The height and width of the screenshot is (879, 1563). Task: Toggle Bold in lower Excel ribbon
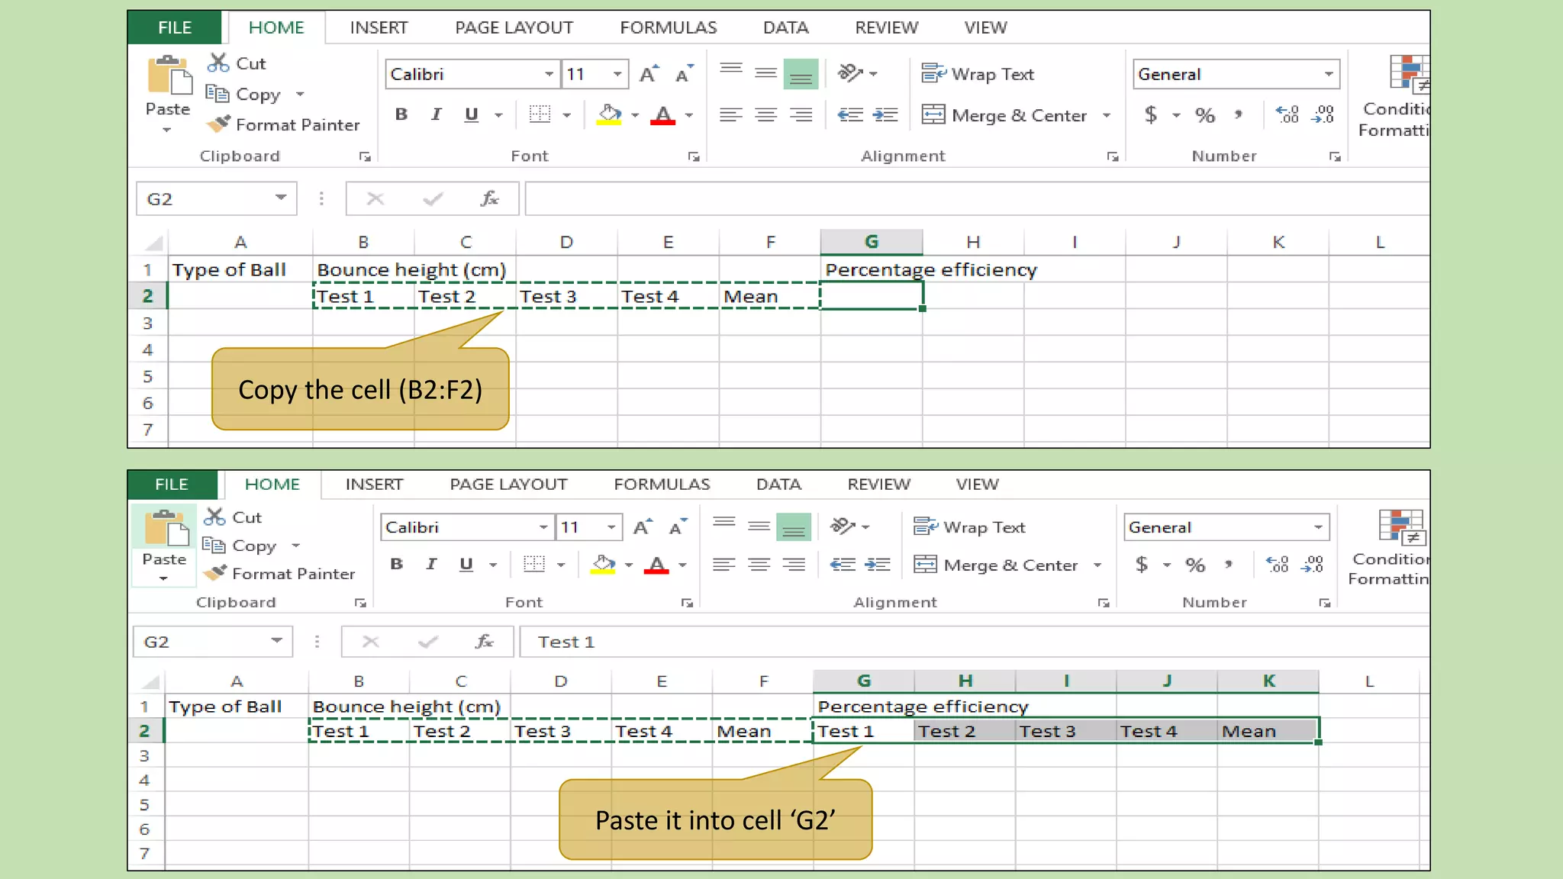(x=396, y=565)
